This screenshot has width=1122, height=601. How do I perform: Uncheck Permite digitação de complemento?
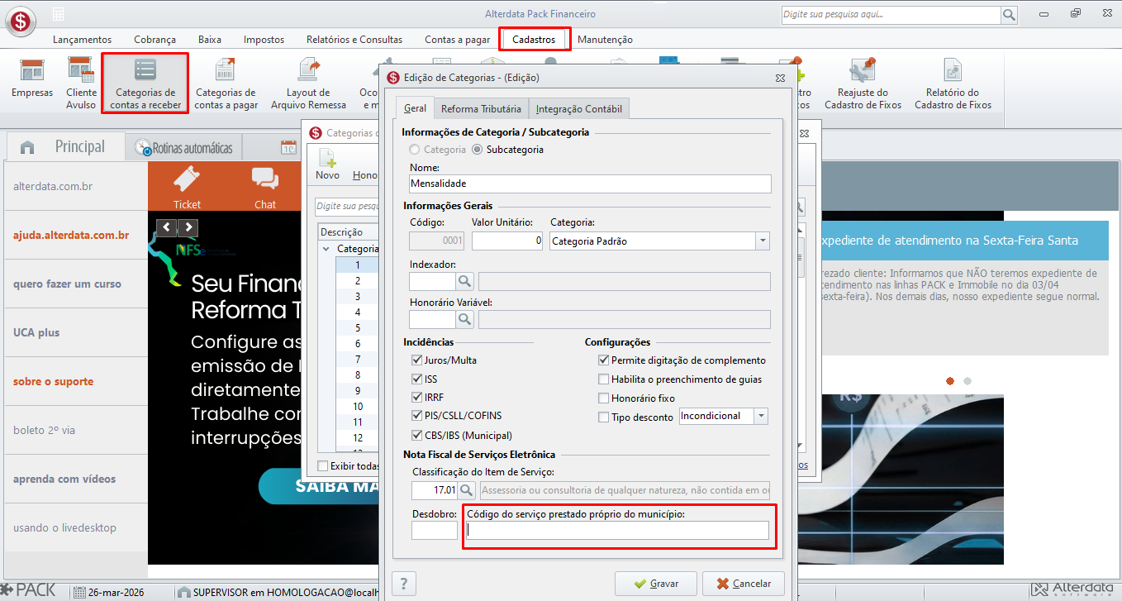604,360
